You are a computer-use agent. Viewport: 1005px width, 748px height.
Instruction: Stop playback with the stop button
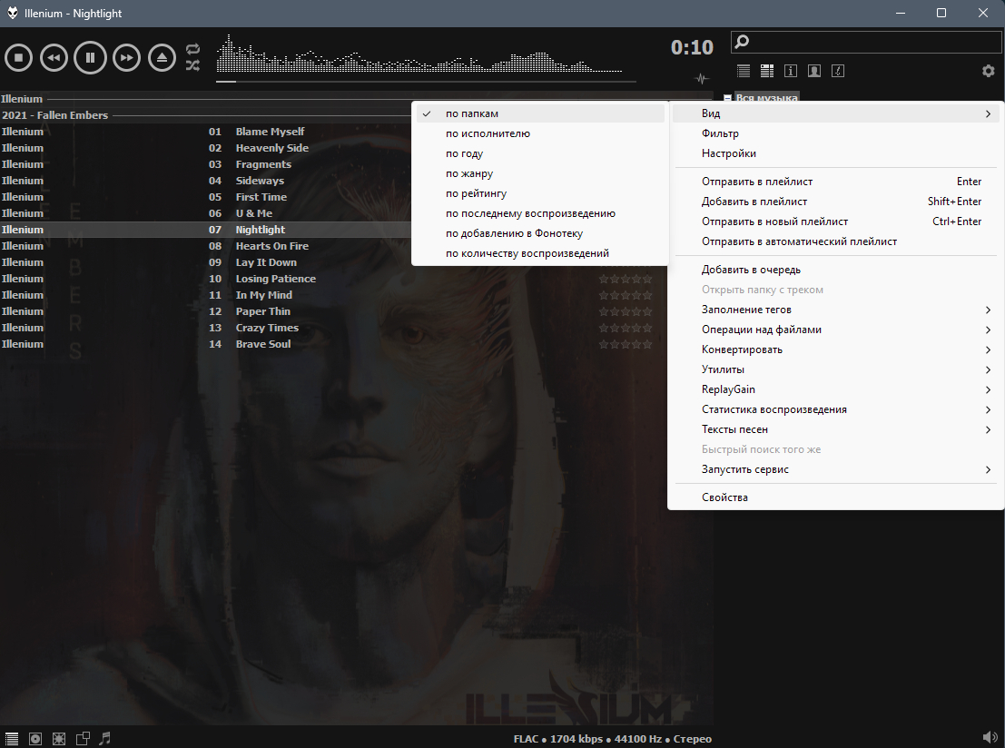click(x=18, y=58)
